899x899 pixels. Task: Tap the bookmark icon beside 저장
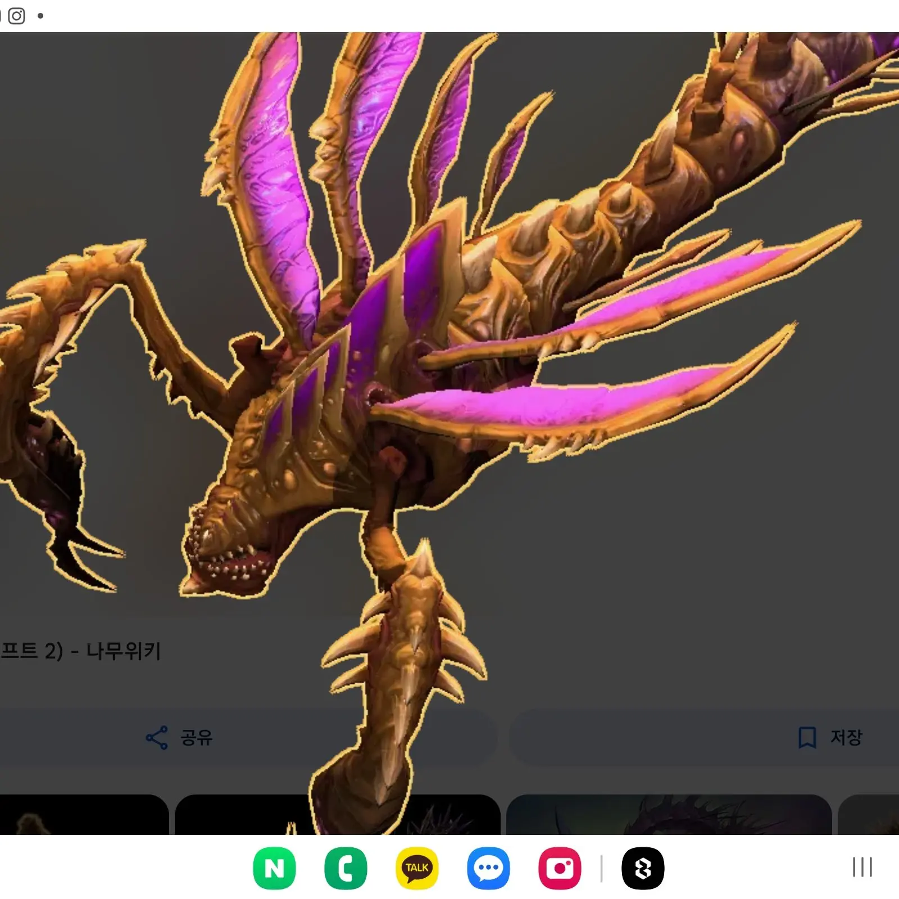coord(807,737)
